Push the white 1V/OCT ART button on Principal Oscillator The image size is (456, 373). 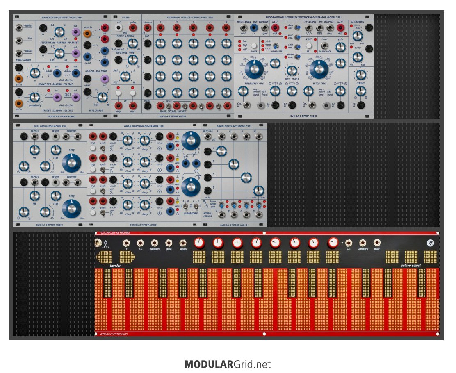309,46
